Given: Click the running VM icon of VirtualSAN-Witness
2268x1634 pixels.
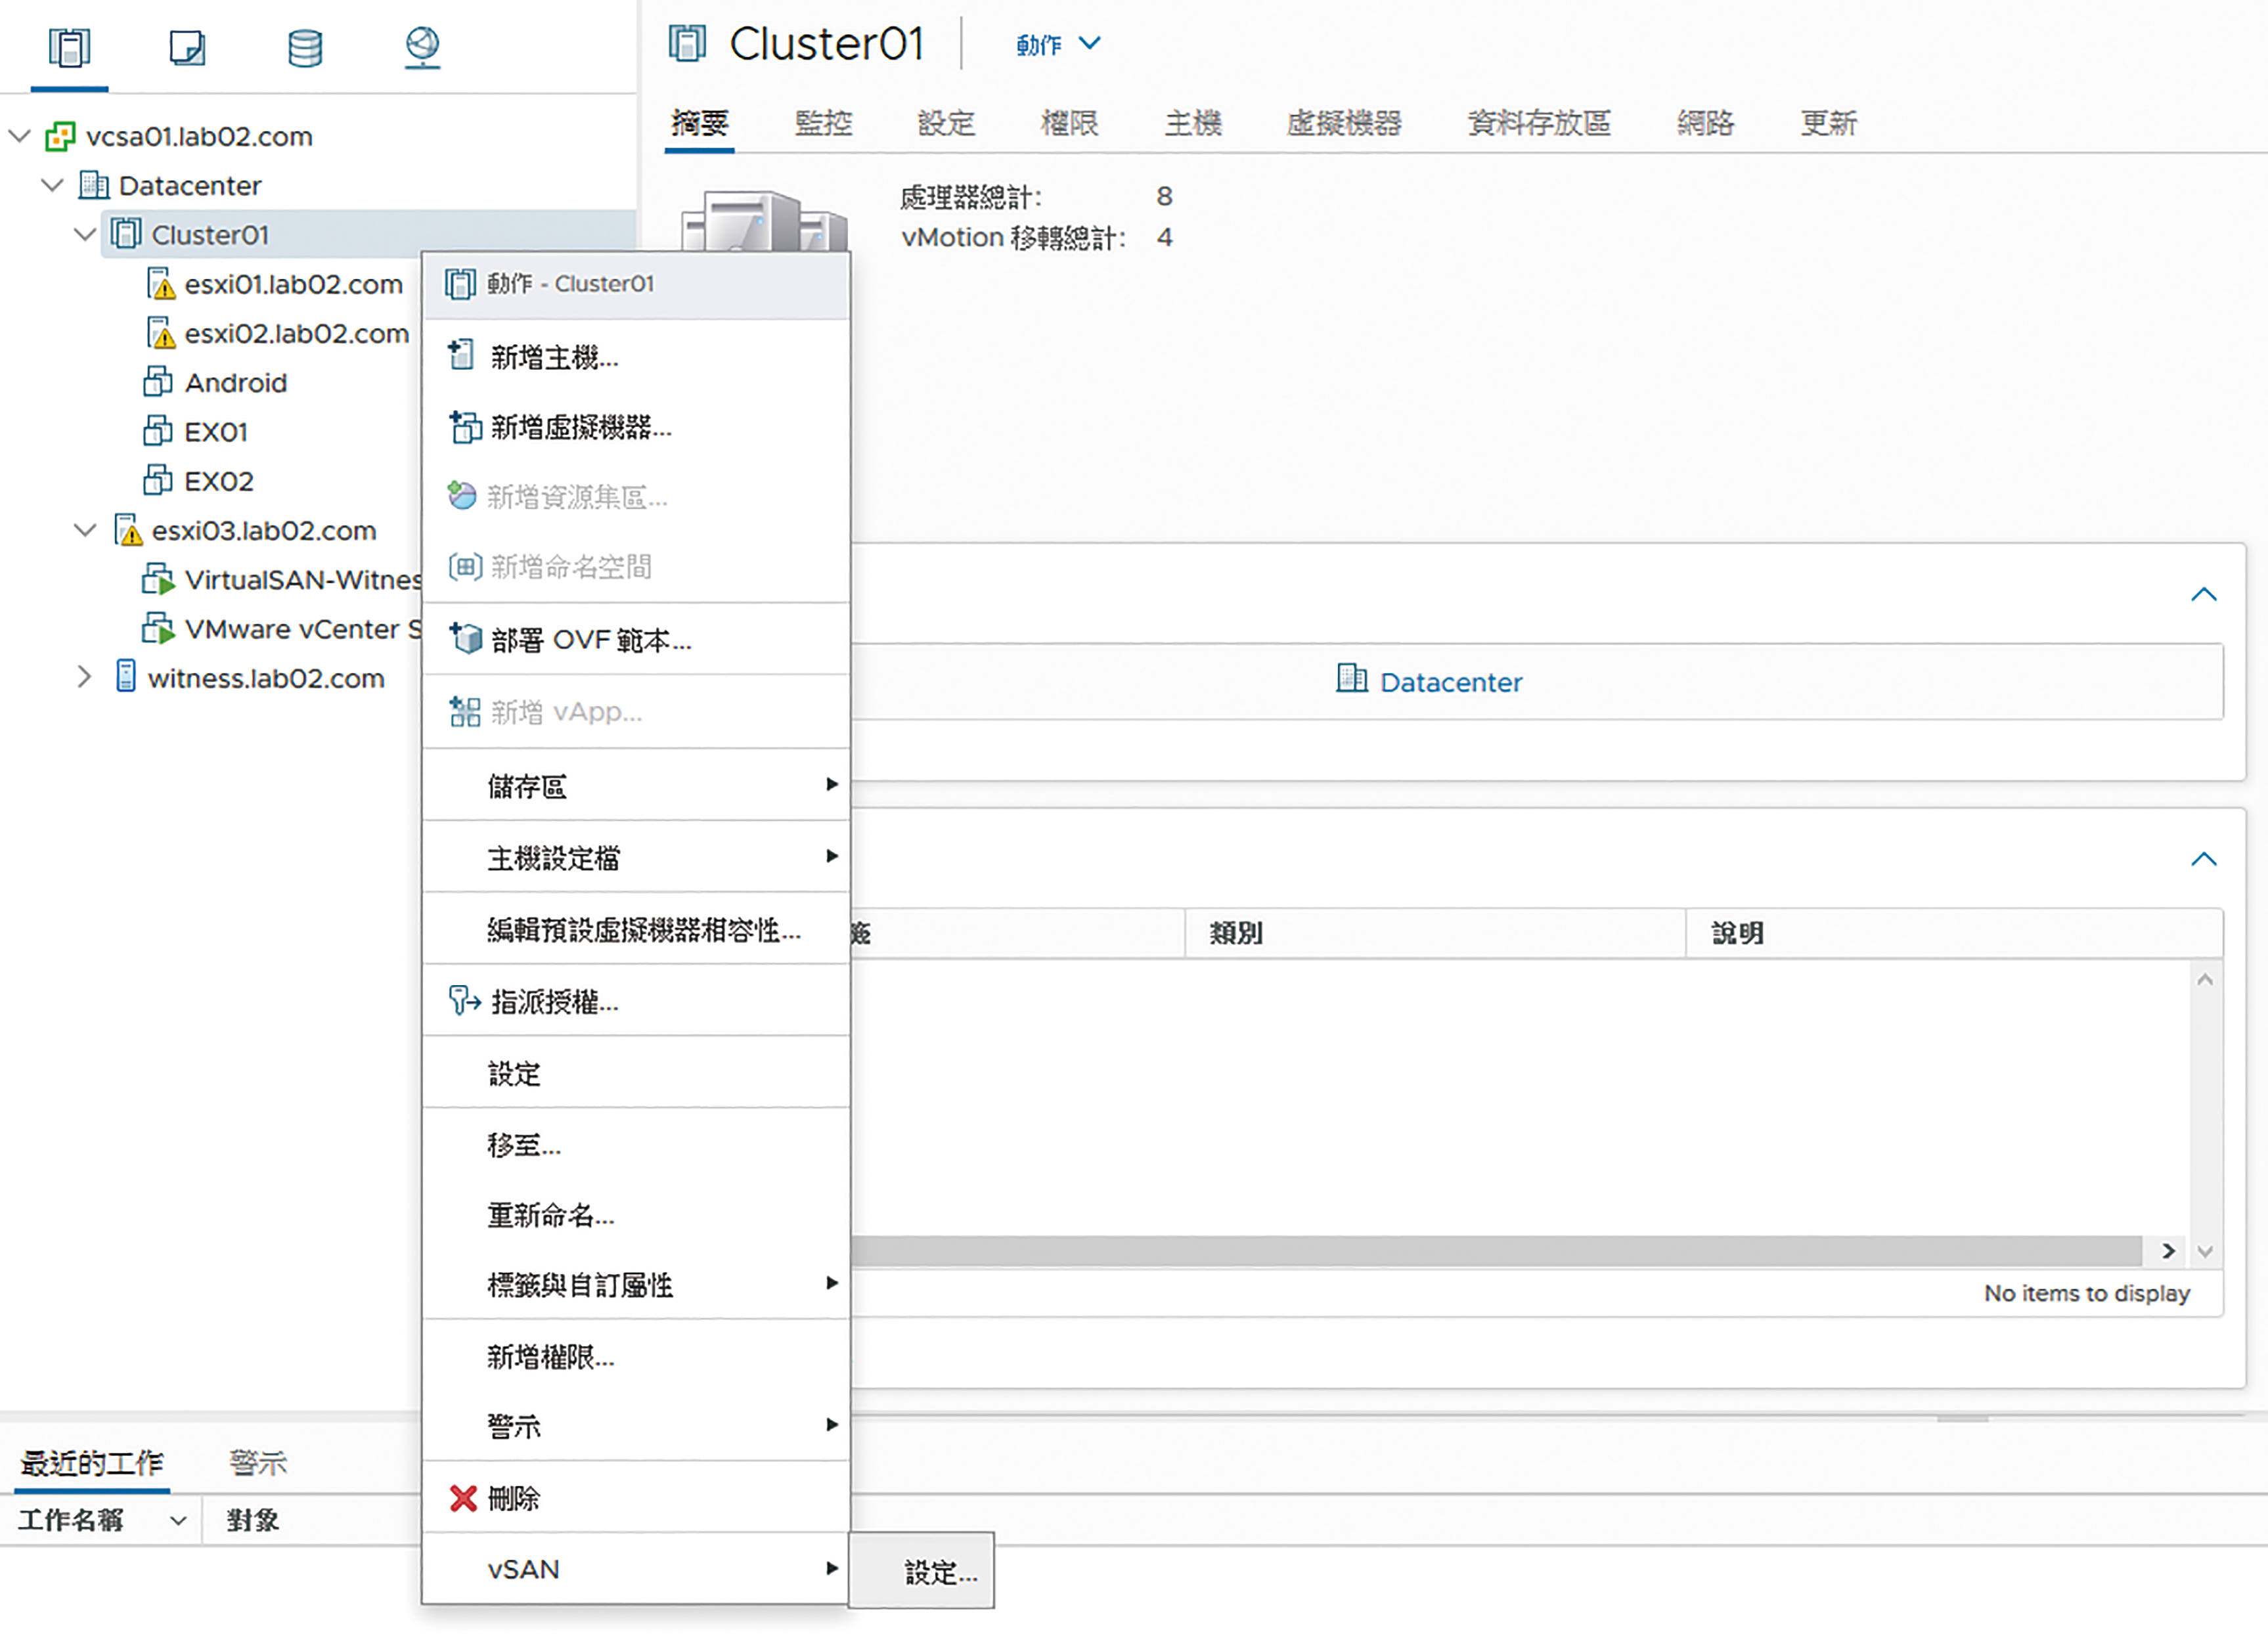Looking at the screenshot, I should [158, 579].
